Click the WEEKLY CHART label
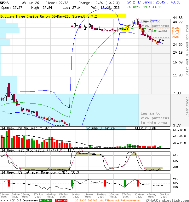This screenshot has width=189, height=202. tap(146, 128)
